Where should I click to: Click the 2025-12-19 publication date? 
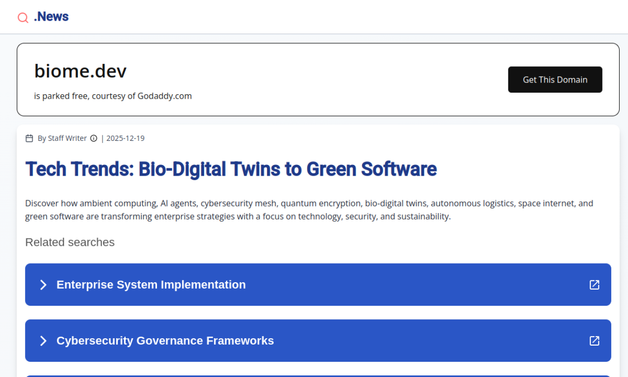click(125, 138)
